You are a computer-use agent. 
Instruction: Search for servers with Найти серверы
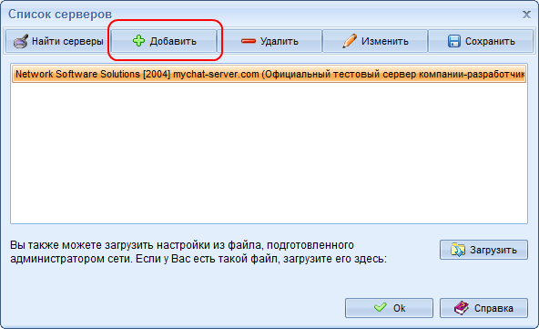coord(57,41)
